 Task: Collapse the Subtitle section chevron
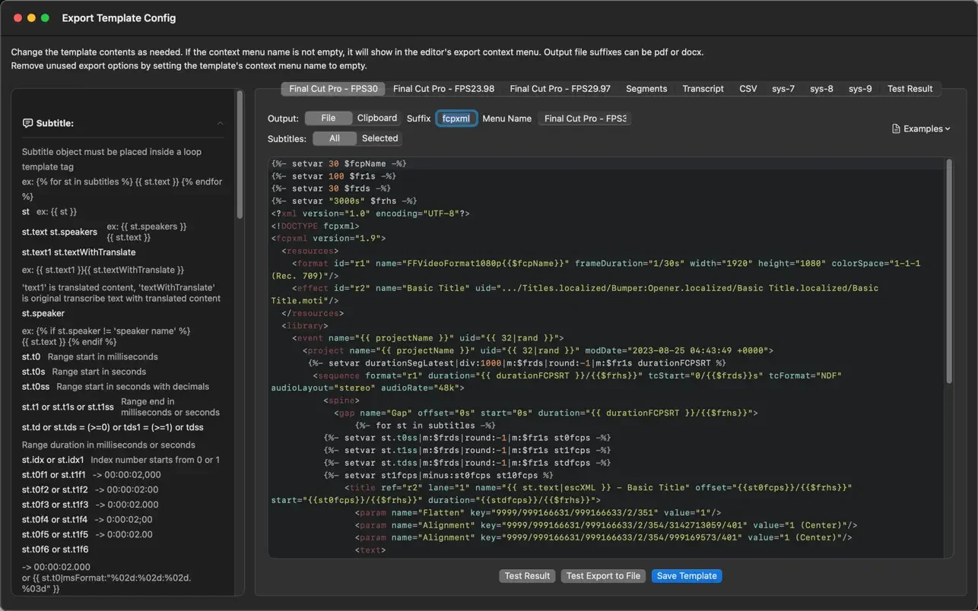click(221, 123)
